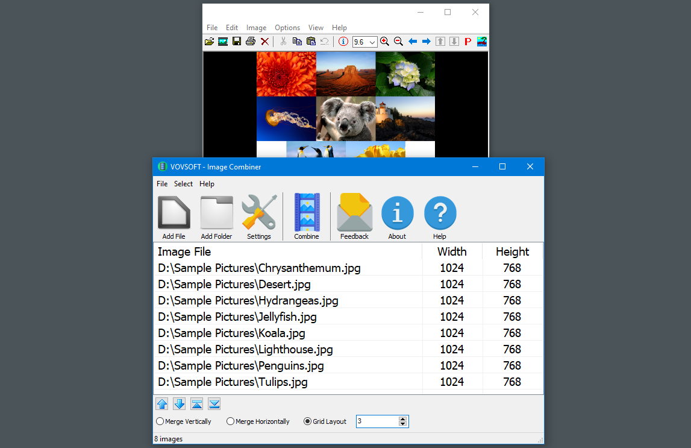Open the Edit menu in the viewer window
The height and width of the screenshot is (448, 691).
tap(232, 27)
